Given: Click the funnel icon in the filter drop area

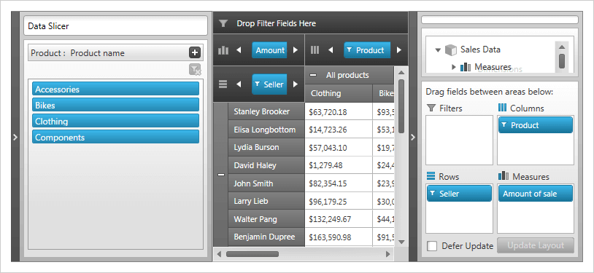Looking at the screenshot, I should tap(223, 23).
